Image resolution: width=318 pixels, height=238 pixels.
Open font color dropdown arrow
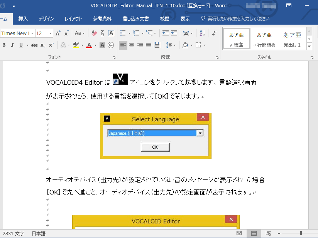click(x=96, y=45)
